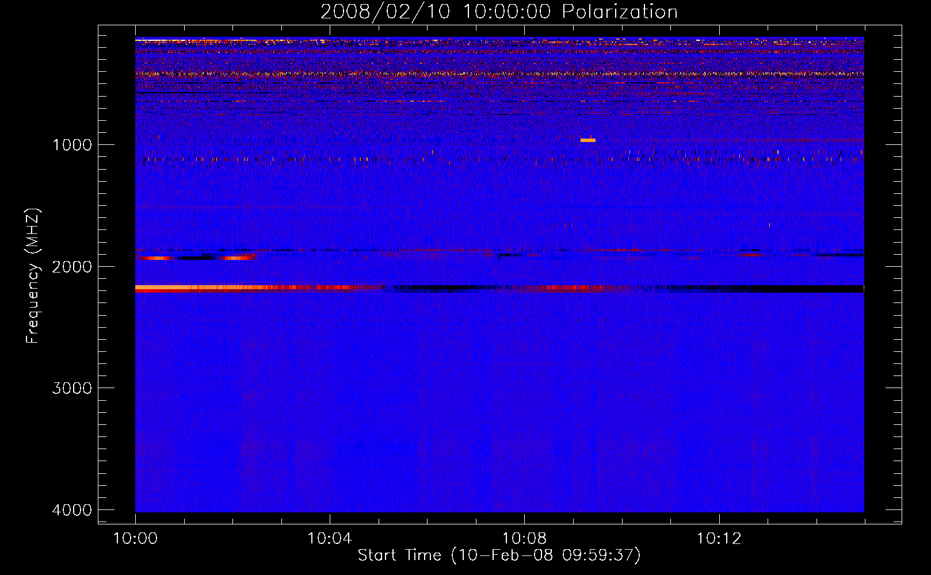This screenshot has width=931, height=575.
Task: Click the '10:08' time tick label
Action: pyautogui.click(x=524, y=539)
